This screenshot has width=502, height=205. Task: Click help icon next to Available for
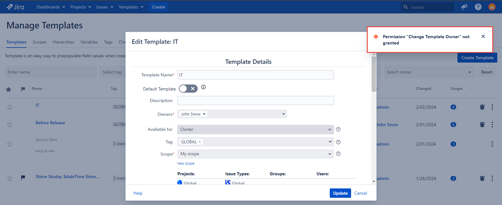click(338, 129)
